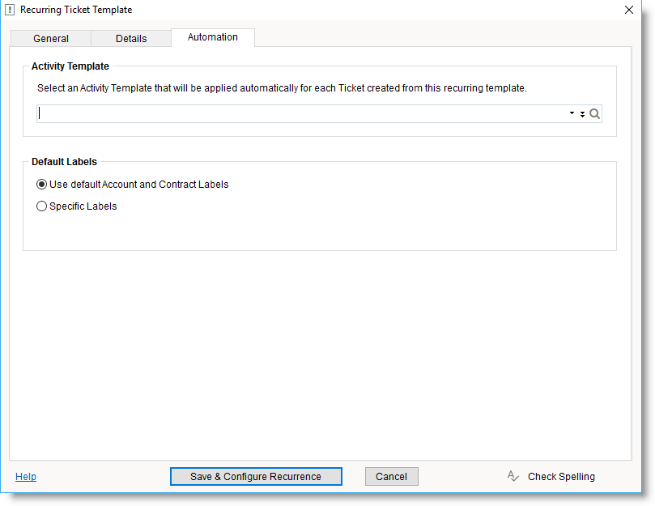Expand the double-arrow more options list
The image size is (655, 506).
tap(582, 114)
